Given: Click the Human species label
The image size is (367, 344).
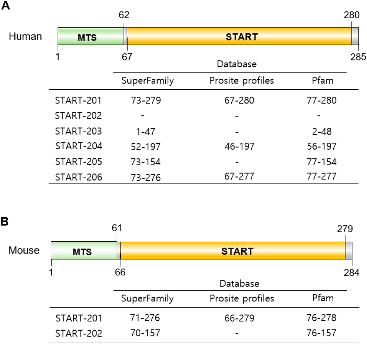Looking at the screenshot, I should (25, 36).
